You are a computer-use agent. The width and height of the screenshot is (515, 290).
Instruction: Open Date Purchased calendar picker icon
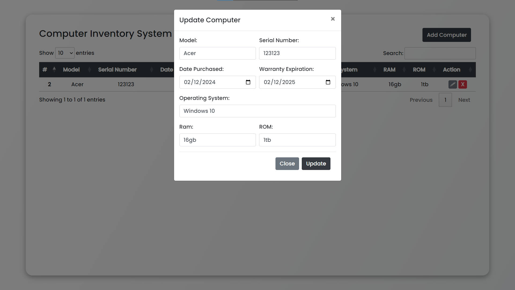[248, 82]
